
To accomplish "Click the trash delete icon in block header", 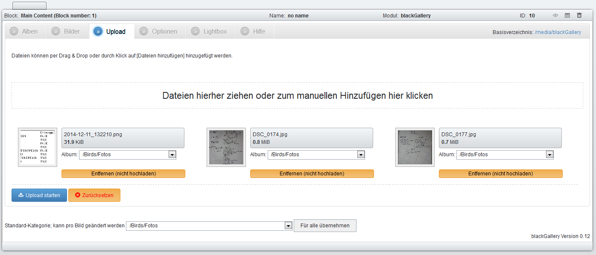I will (x=579, y=15).
